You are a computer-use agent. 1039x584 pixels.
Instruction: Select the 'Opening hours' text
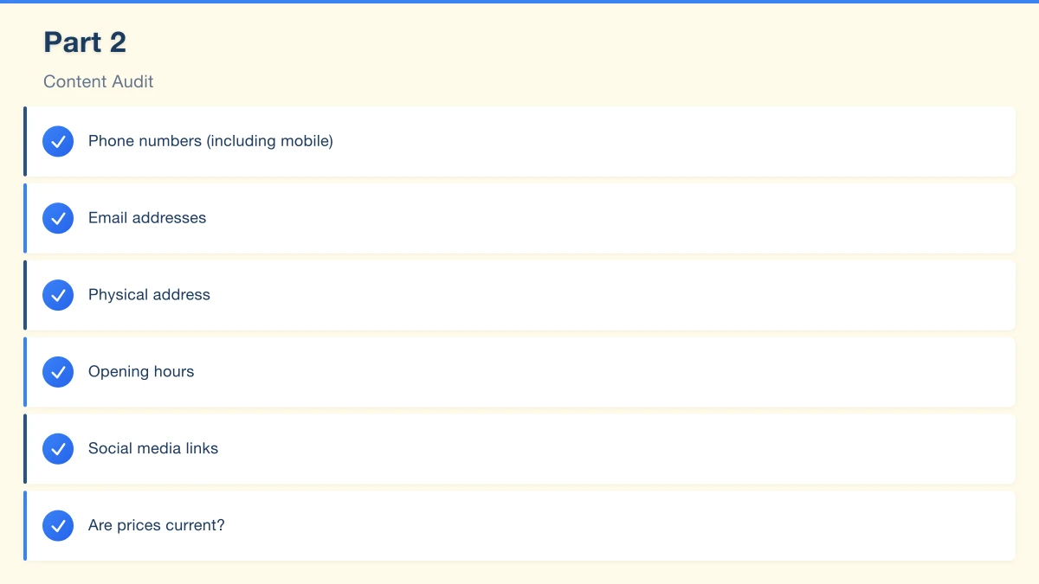point(141,372)
